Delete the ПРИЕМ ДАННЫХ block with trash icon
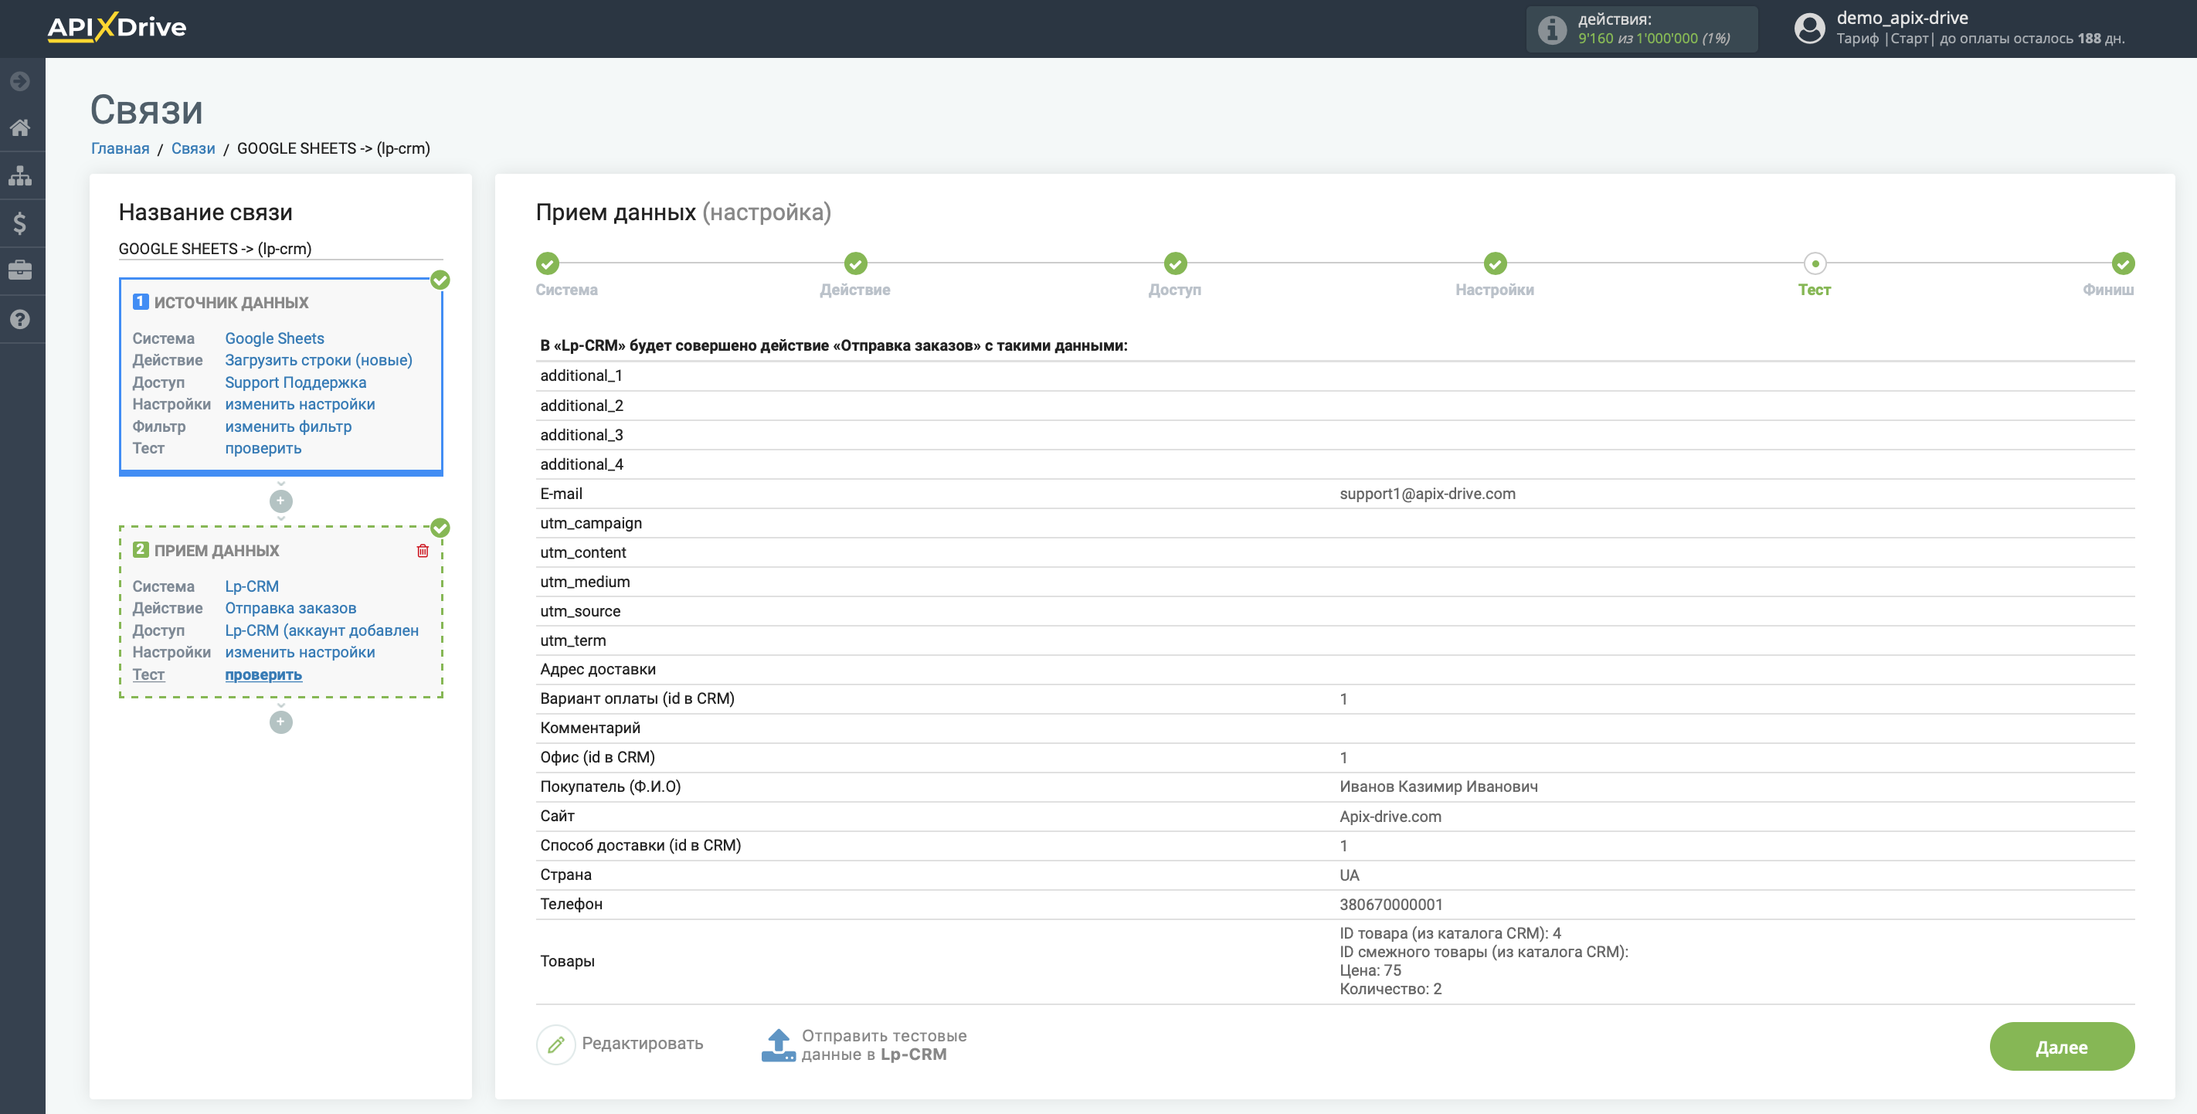Viewport: 2197px width, 1114px height. click(x=422, y=551)
